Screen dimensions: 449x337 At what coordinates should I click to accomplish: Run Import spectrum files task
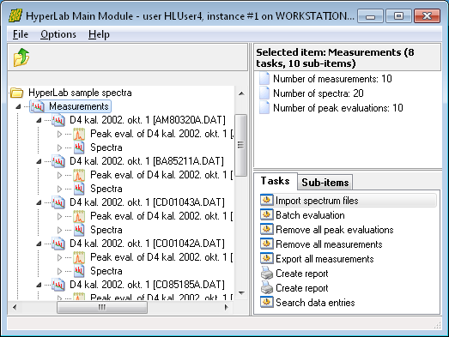click(x=349, y=201)
